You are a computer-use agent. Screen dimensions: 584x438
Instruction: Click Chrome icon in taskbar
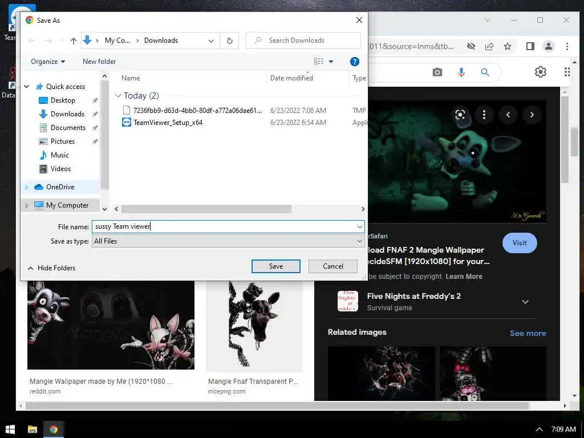point(54,429)
